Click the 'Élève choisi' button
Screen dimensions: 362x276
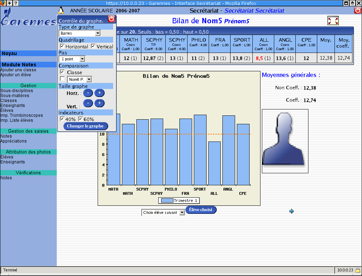[x=201, y=210]
